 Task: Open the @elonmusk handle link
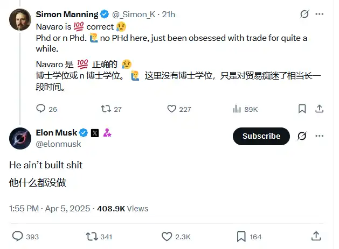coord(58,144)
